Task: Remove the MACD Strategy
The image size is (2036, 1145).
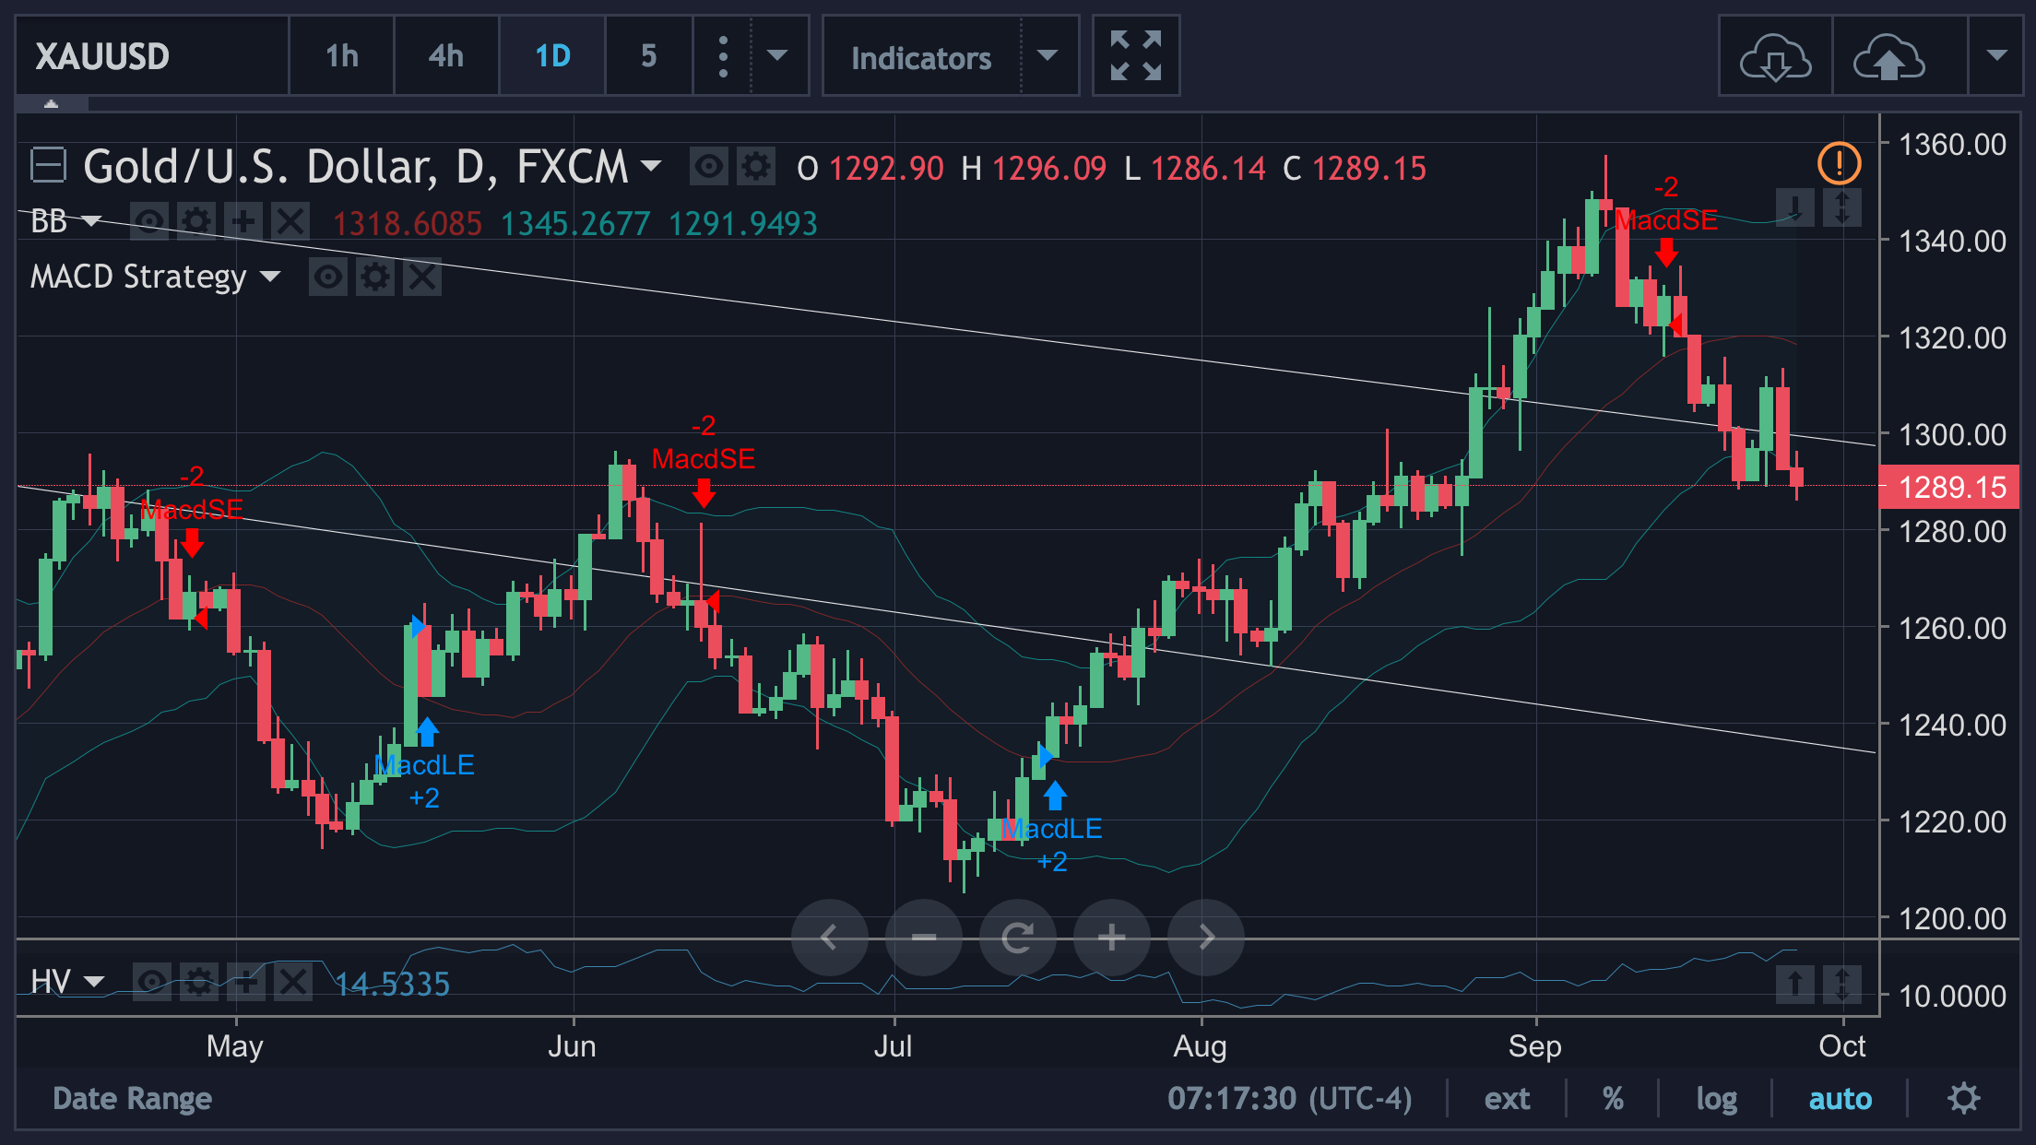Action: pyautogui.click(x=422, y=277)
